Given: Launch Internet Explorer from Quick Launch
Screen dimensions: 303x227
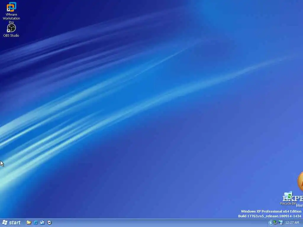Looking at the screenshot, I should (36, 223).
